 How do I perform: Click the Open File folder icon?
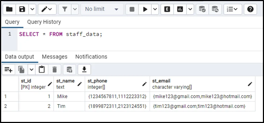[x=9, y=9]
